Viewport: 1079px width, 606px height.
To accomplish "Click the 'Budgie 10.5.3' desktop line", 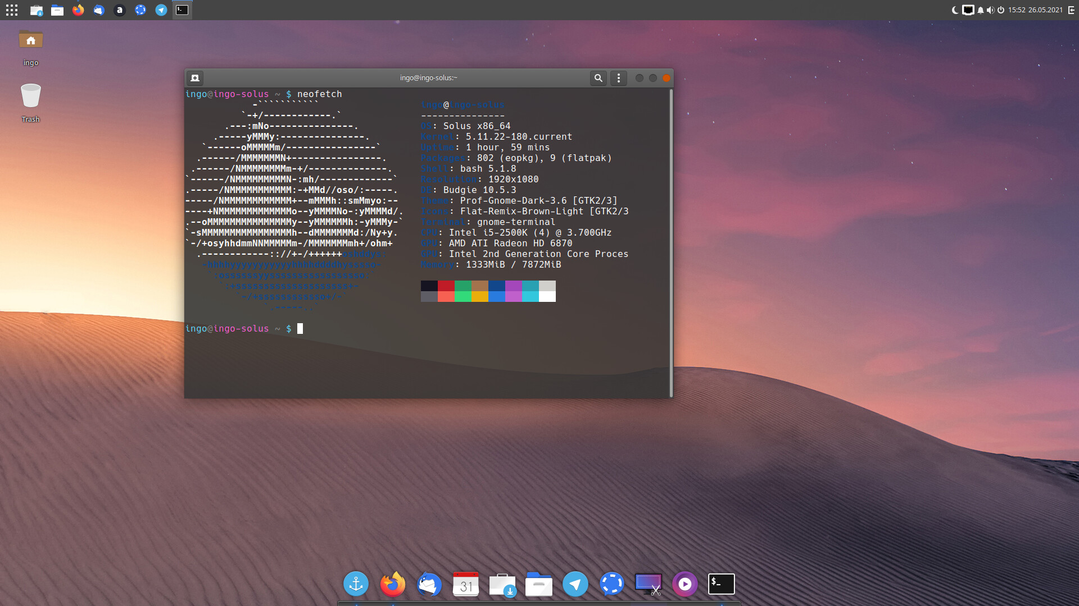I will (x=480, y=190).
